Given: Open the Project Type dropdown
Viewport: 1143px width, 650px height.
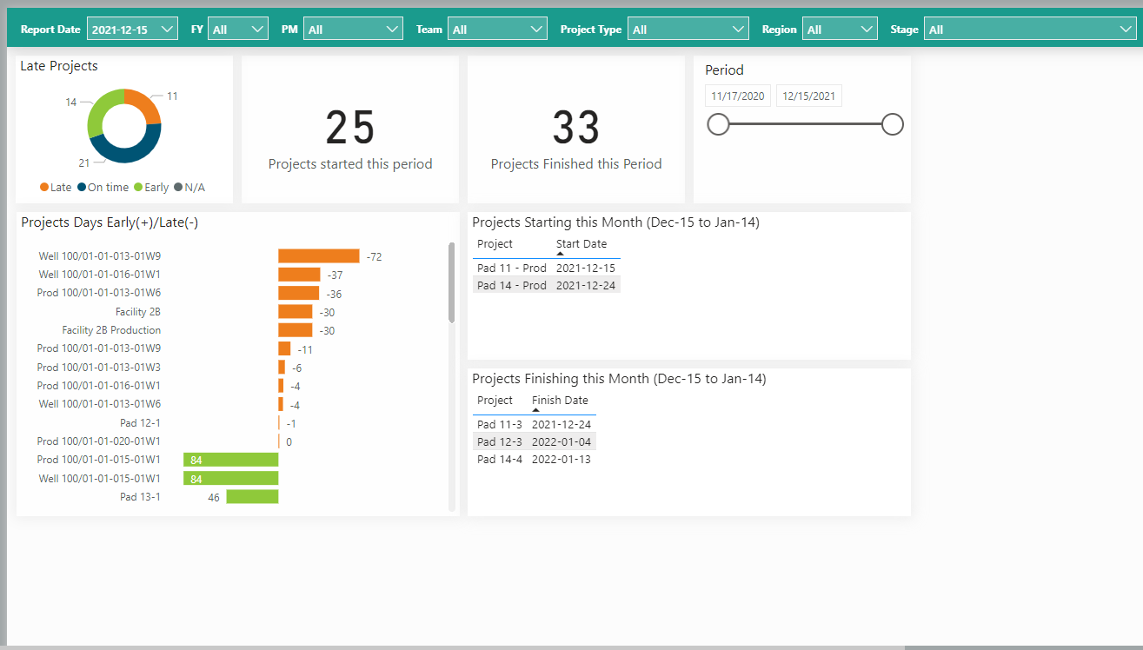Looking at the screenshot, I should pos(688,30).
